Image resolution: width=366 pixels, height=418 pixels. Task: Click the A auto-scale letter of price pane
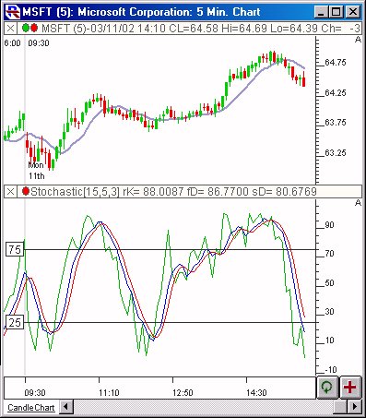click(x=358, y=40)
